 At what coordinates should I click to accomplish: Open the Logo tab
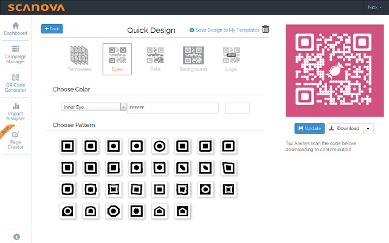coord(231,59)
